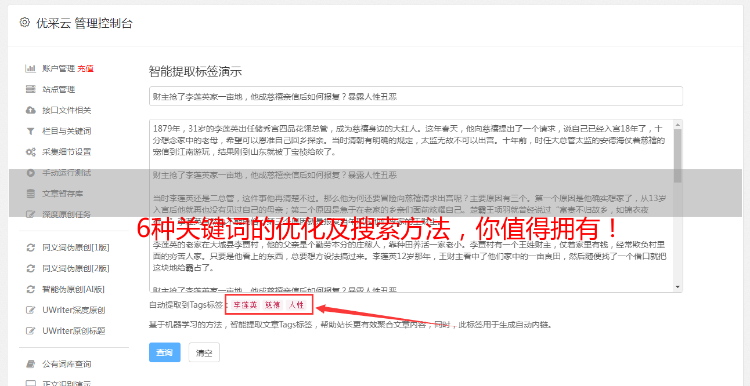This screenshot has width=750, height=386.
Task: Click the filter funnel icon for 栏目与关键词
Action: tap(31, 131)
